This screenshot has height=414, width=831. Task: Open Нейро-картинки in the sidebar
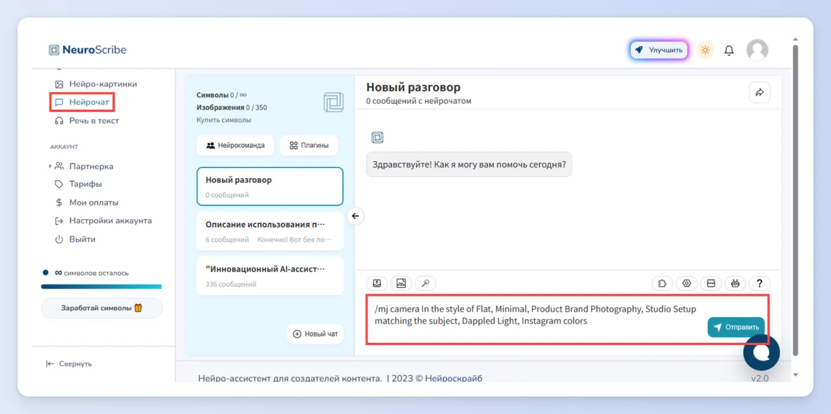(96, 84)
